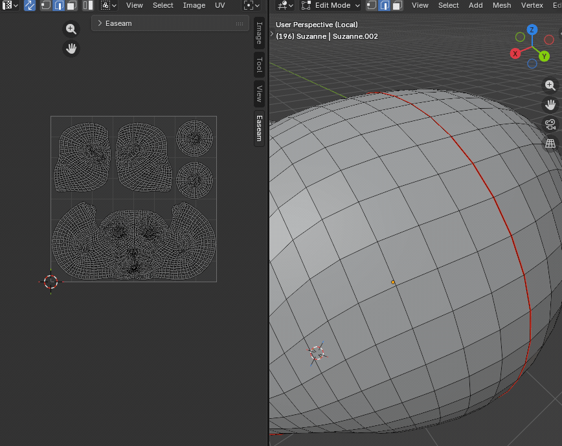
Task: Switch to the Image sidebar tab
Action: pos(260,32)
